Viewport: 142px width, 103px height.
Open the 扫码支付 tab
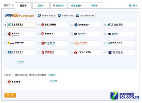point(59,5)
